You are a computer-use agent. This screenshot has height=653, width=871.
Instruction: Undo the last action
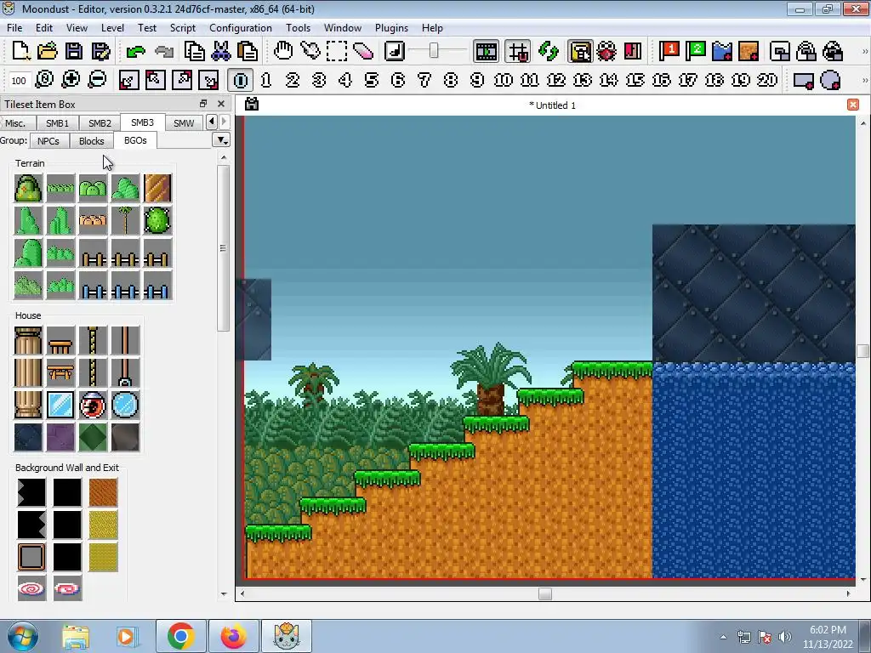click(x=135, y=51)
